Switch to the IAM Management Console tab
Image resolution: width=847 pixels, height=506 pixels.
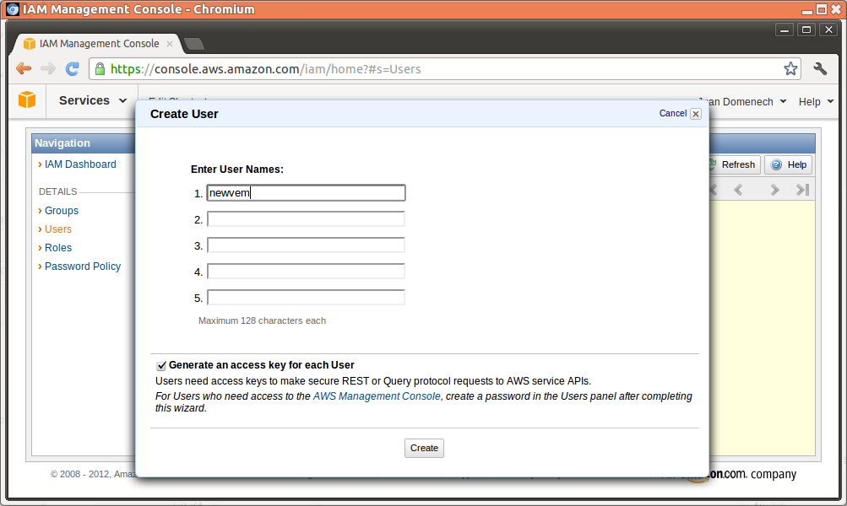98,43
